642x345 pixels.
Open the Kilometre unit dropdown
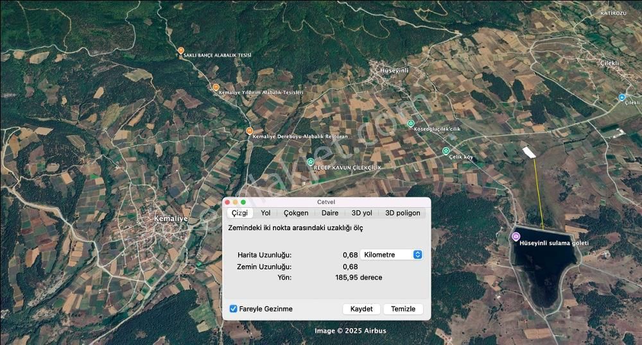pos(391,255)
